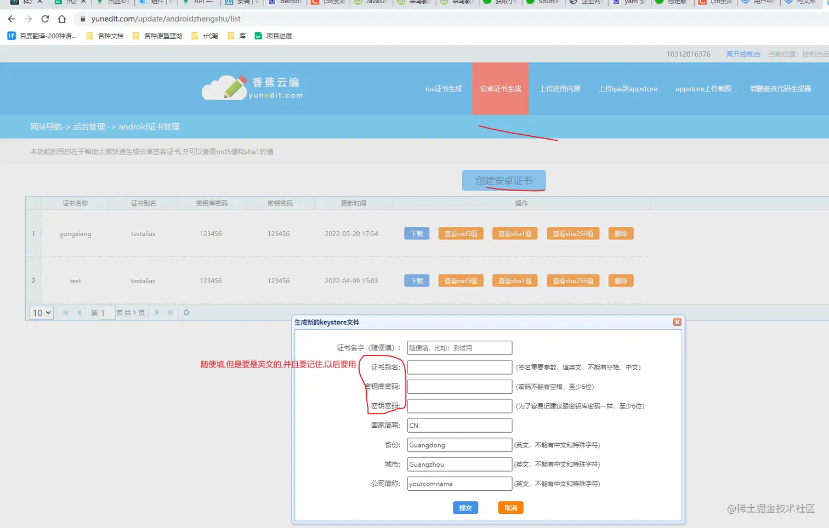View md5 value for test certificate
The width and height of the screenshot is (829, 528).
461,281
